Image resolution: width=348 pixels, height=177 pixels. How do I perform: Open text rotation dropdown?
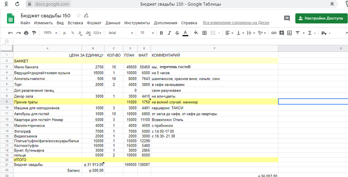pyautogui.click(x=262, y=33)
